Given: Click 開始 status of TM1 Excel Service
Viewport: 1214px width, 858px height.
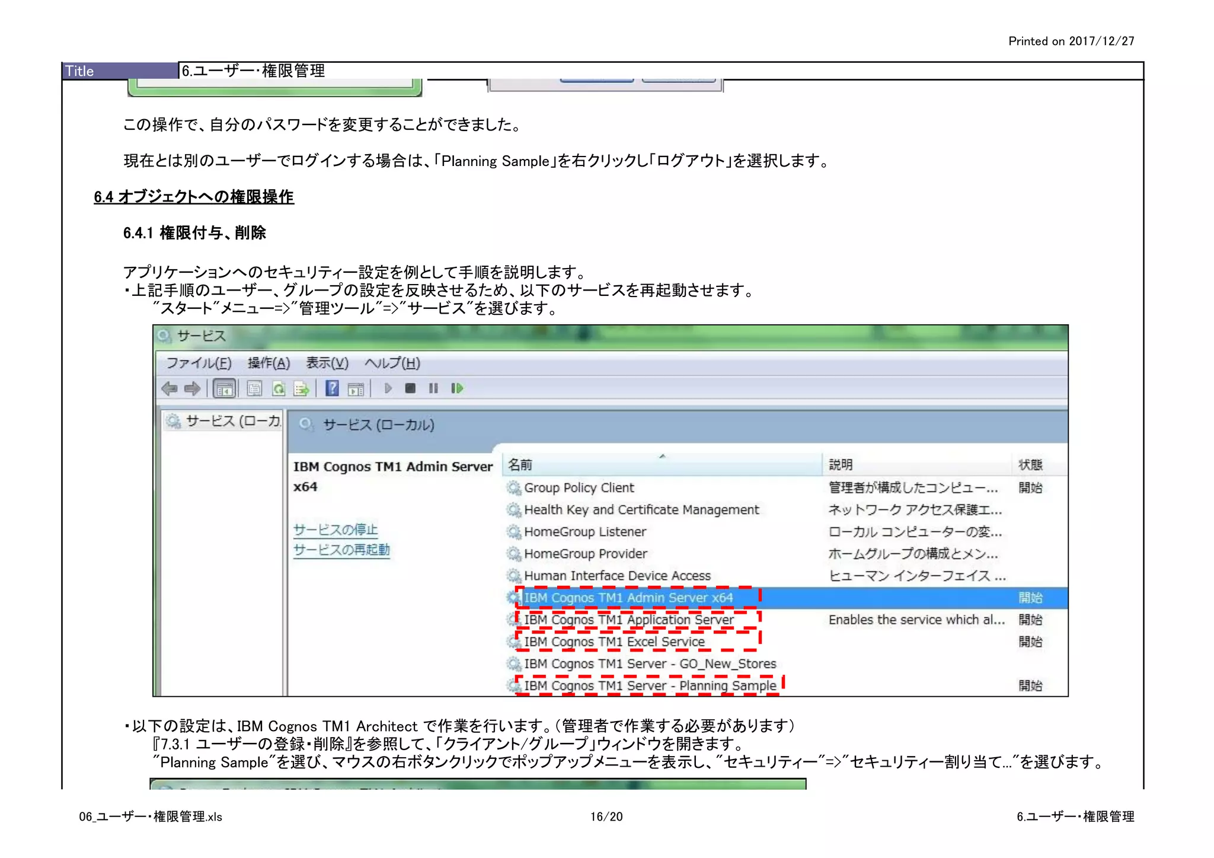Looking at the screenshot, I should 1030,642.
